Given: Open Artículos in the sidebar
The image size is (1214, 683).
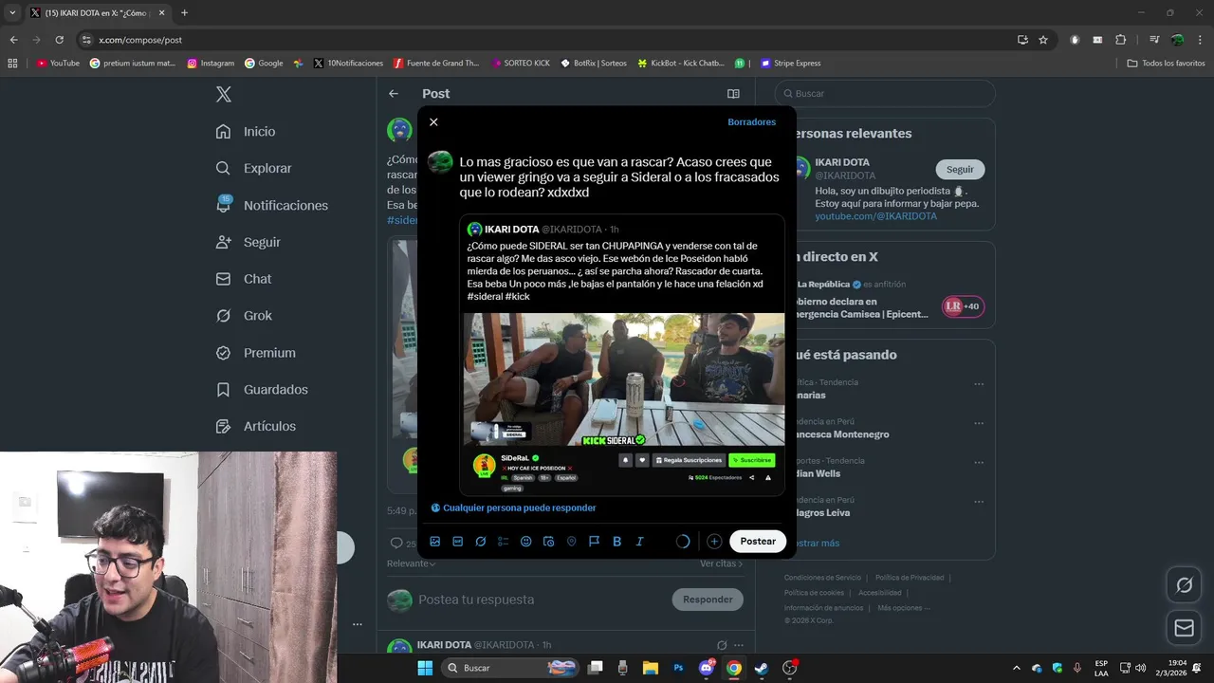Looking at the screenshot, I should (x=256, y=427).
